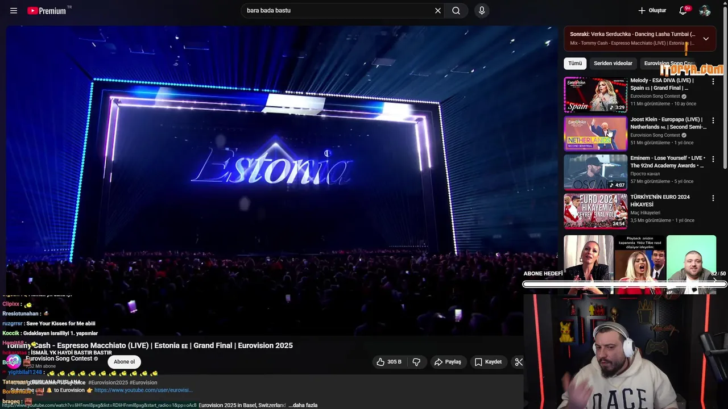Select the Eurovision Song Contest chip

[669, 64]
